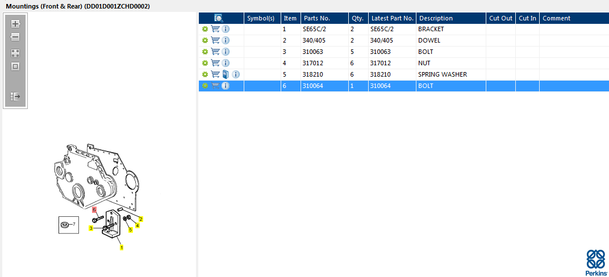Click SPRING WASHER description cell
The height and width of the screenshot is (277, 609).
click(x=451, y=74)
